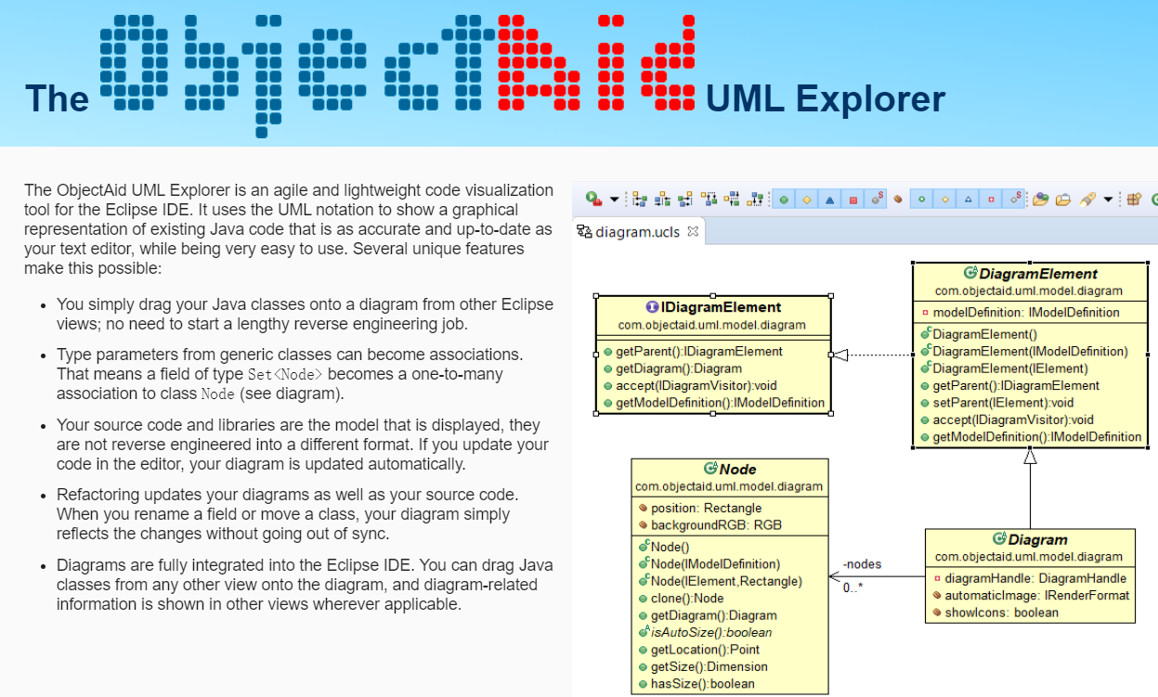The height and width of the screenshot is (697, 1158).
Task: Toggle private fields filter (hollow red square)
Action: coord(991,200)
